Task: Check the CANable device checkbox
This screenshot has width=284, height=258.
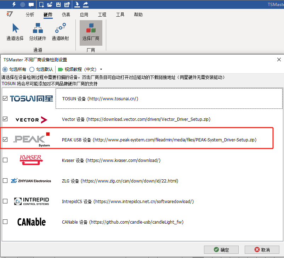Action: (5, 222)
